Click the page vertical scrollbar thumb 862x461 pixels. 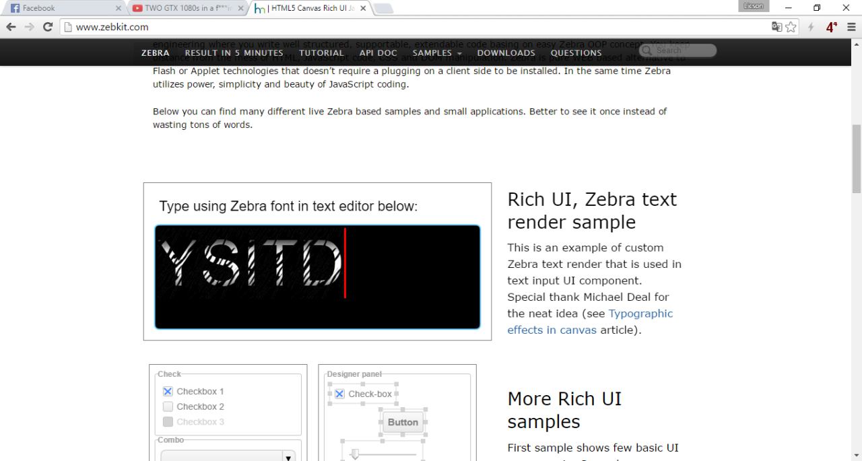click(856, 159)
